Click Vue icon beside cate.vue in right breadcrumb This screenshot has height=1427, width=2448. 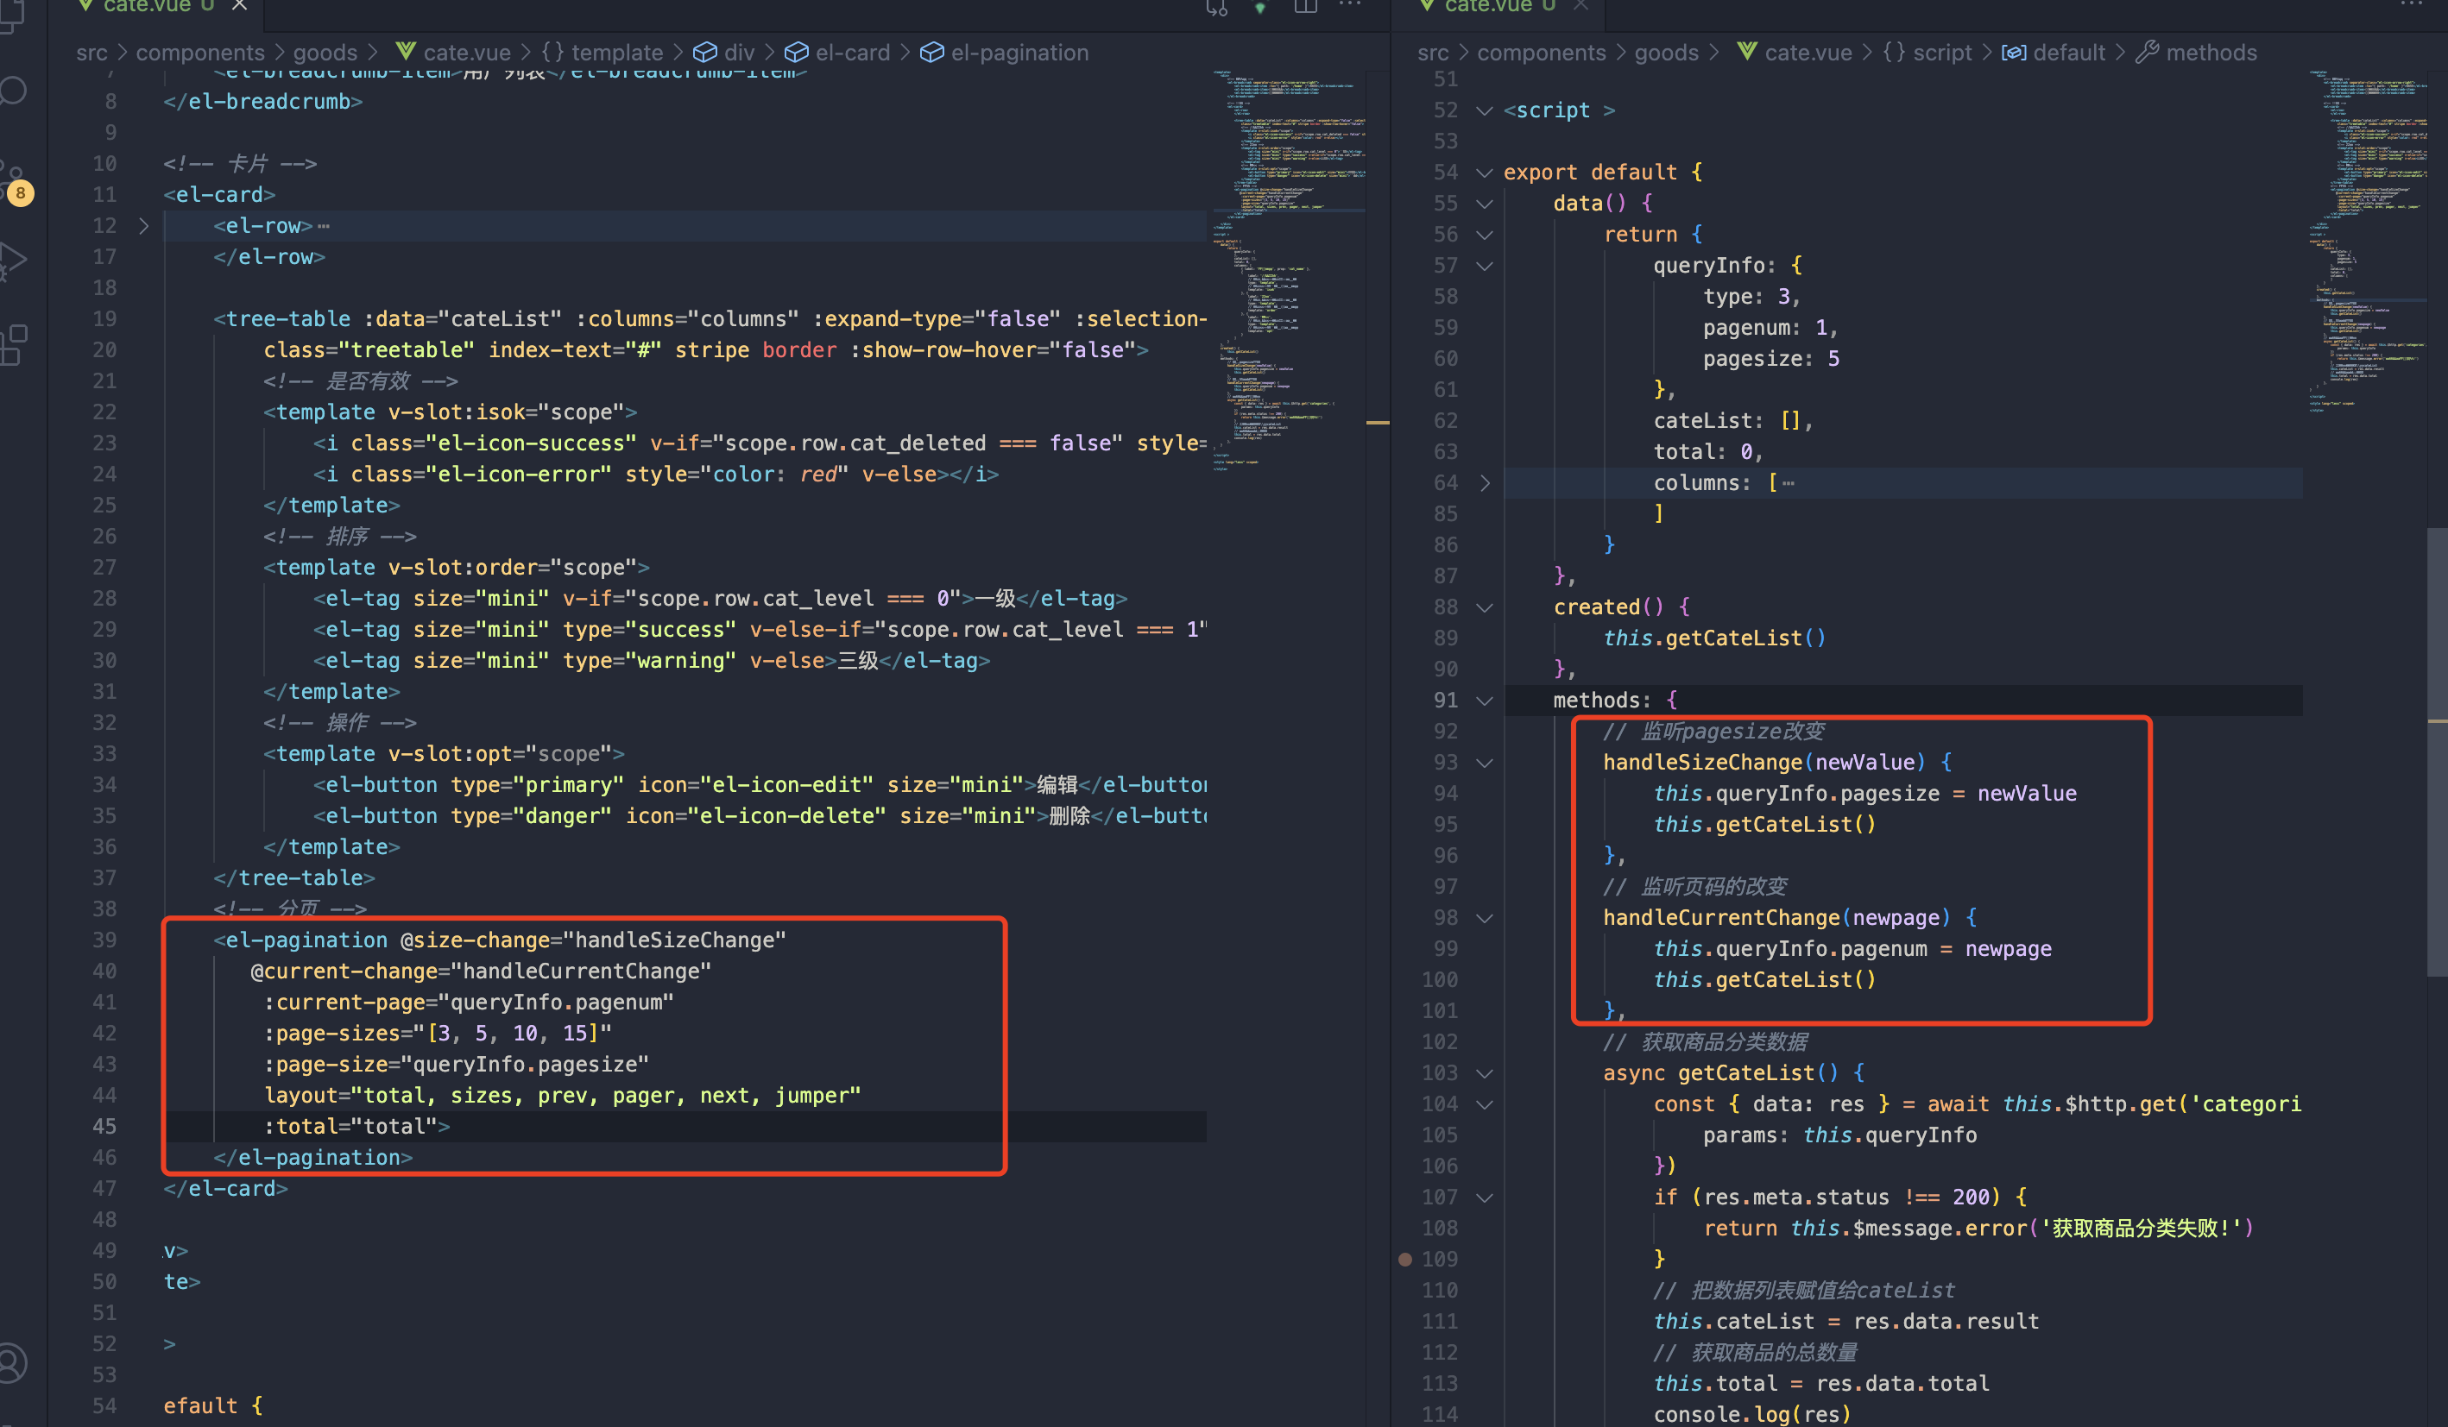(1748, 52)
